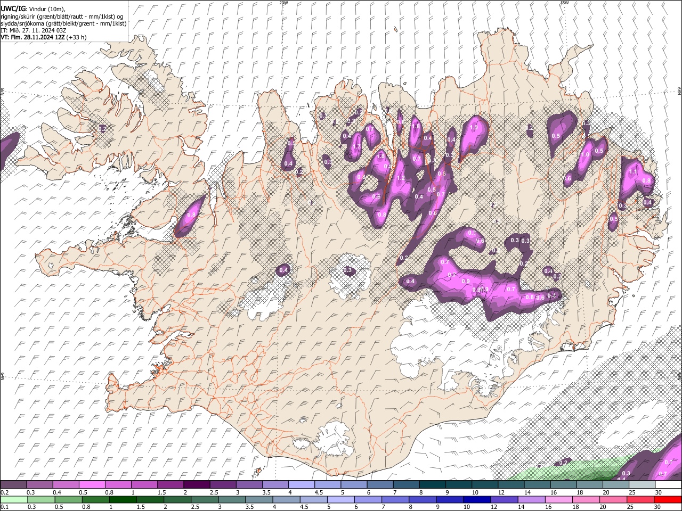Click the bright pink 0.5 swatch in upper legend
This screenshot has height=511, width=682.
click(x=92, y=485)
